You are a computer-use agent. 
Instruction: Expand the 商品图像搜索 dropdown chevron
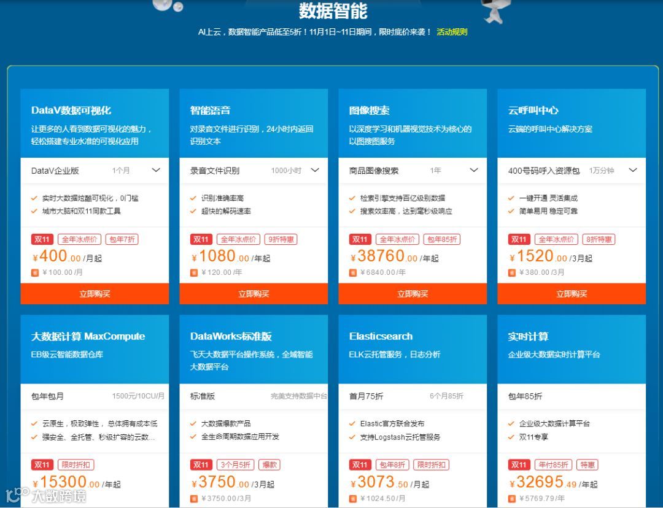point(474,171)
